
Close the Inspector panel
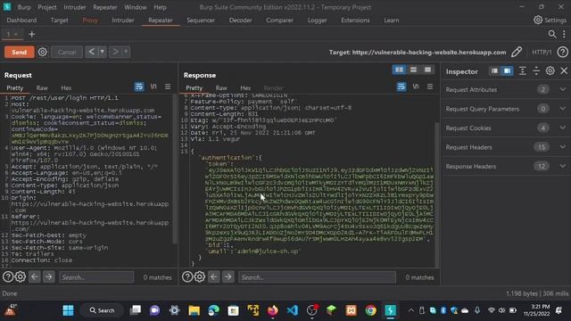[564, 70]
